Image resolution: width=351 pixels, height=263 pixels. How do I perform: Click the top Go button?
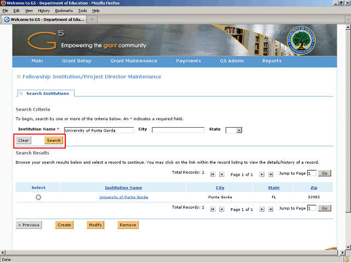325,173
